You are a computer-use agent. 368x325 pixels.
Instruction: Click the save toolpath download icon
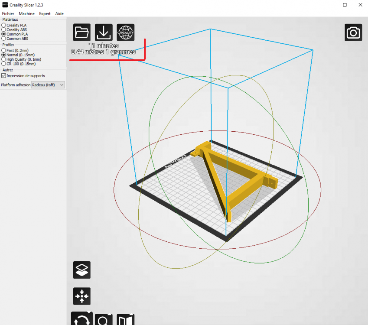point(104,32)
